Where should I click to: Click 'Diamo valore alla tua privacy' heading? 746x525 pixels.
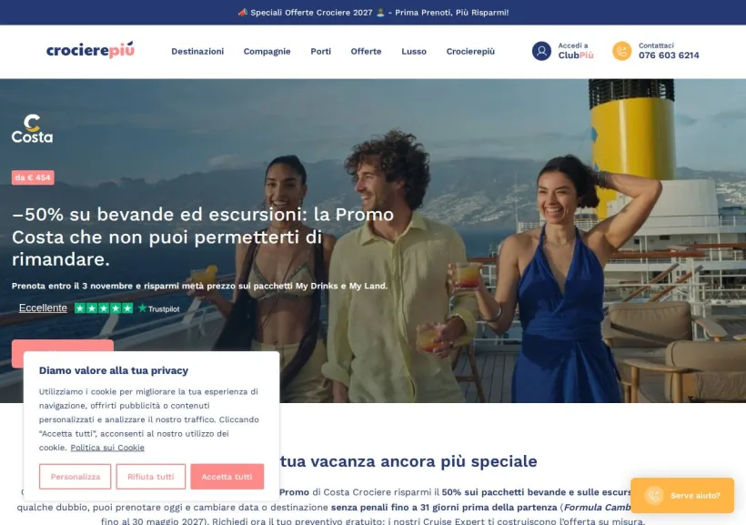pos(114,370)
